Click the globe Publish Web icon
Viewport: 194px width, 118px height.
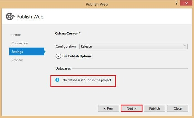[x=10, y=16]
